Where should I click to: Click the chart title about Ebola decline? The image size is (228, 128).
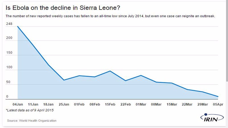click(x=63, y=8)
